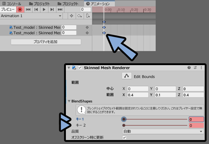The height and width of the screenshot is (144, 209).
Task: Click the filter by selection icon
Action: 72,16
